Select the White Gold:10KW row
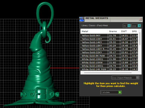This screenshot has height=108, width=145. (109, 62)
